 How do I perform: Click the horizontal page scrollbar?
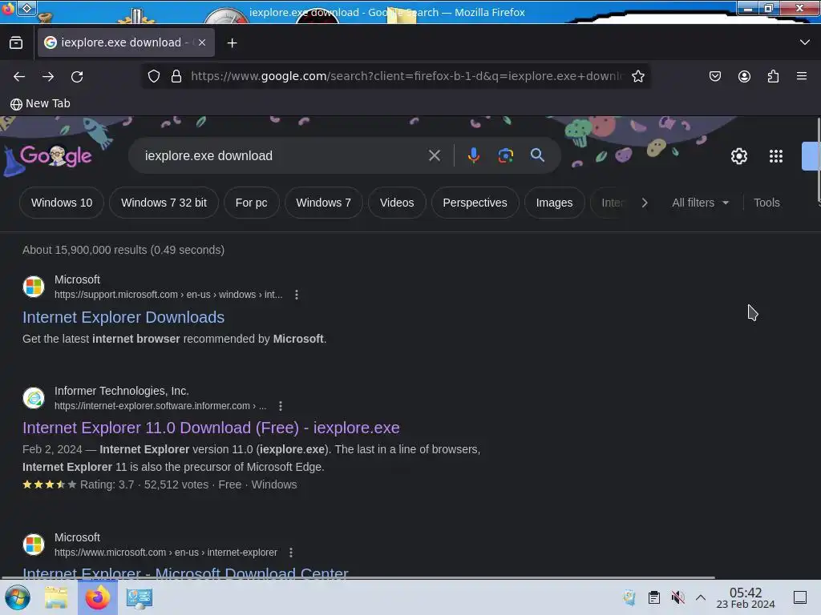click(x=358, y=577)
